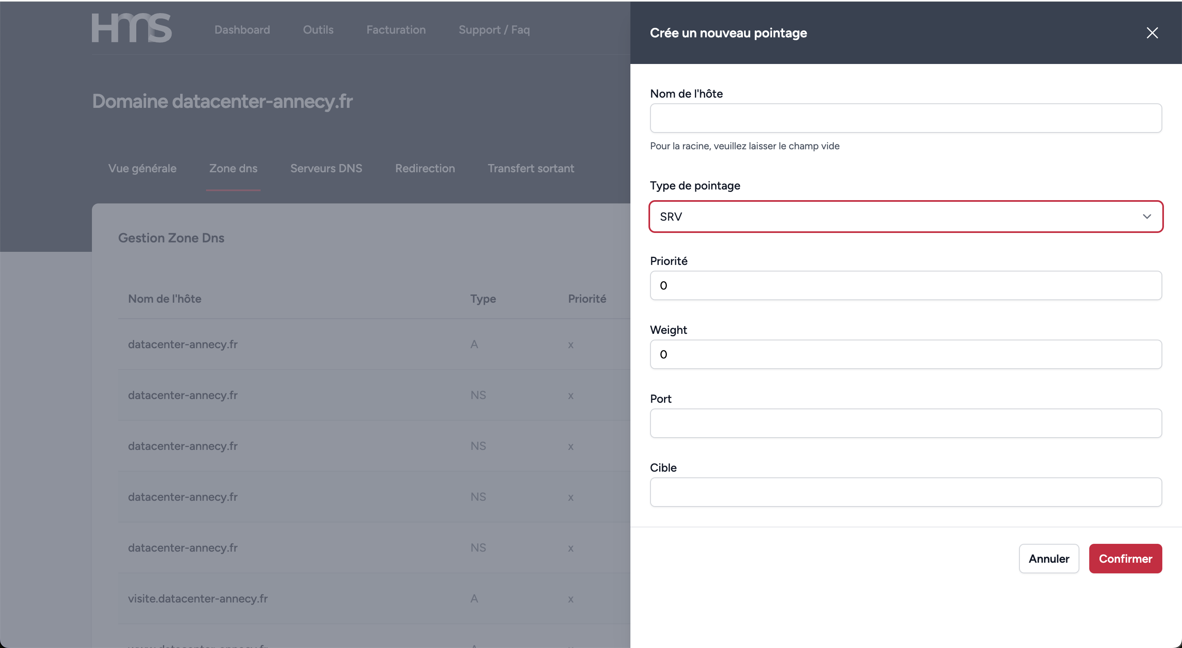Switch to Vue générale tab
Image resolution: width=1182 pixels, height=648 pixels.
142,168
